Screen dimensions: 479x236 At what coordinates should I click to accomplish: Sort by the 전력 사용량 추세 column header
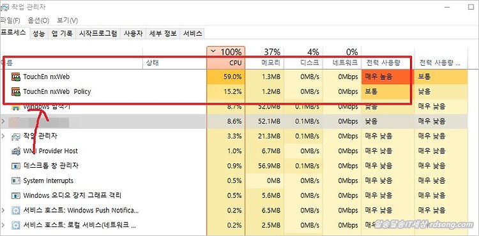441,57
